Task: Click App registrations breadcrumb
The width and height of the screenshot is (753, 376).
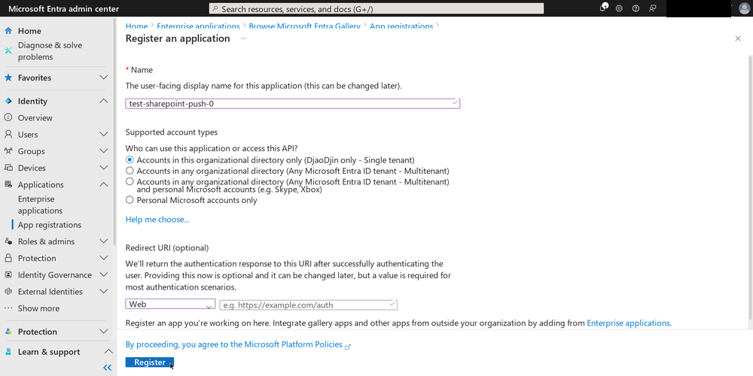Action: (x=401, y=26)
